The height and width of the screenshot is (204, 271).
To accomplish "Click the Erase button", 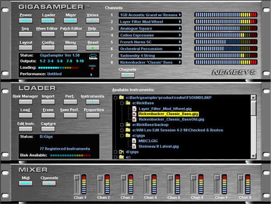I will pos(48,116).
